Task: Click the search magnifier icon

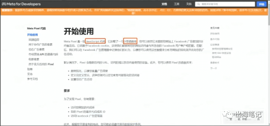Action: (x=198, y=4)
